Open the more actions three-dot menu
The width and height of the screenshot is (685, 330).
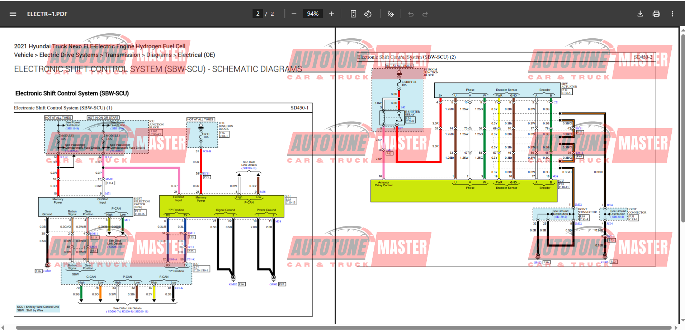point(672,14)
